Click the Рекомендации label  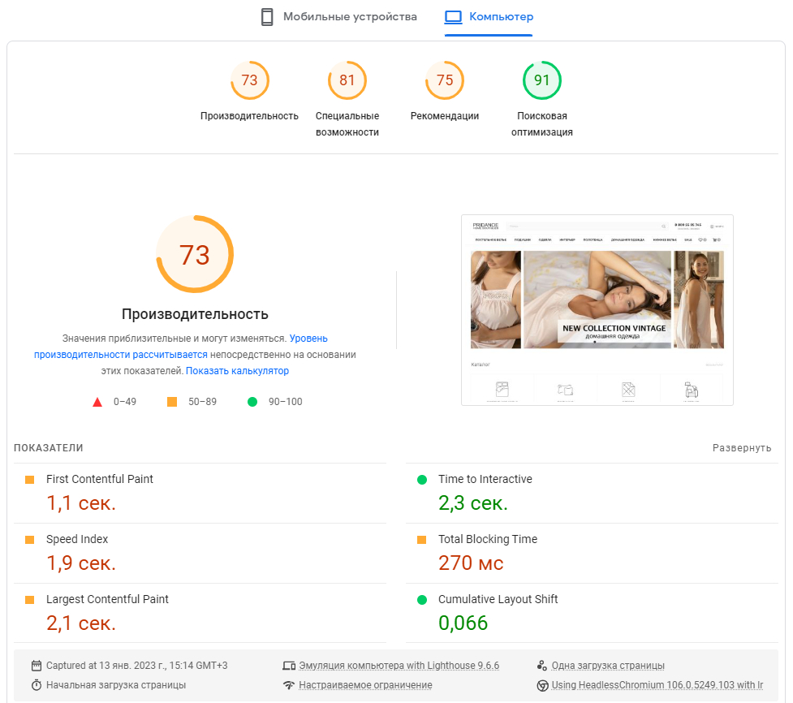pyautogui.click(x=445, y=116)
